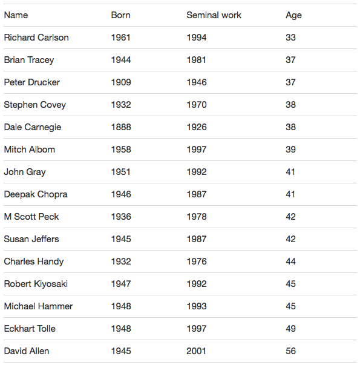Screen dimensions: 360x365
Task: Click Charles Handy's age value 44
Action: (x=290, y=261)
